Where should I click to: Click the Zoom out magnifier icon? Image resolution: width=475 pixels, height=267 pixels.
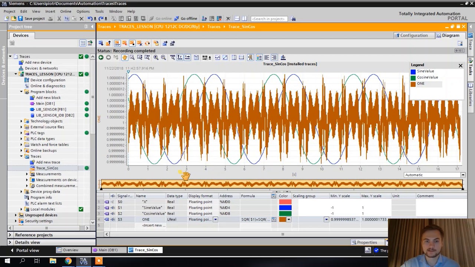(163, 57)
